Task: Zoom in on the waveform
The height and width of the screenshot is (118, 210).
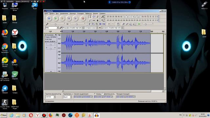Action: coord(123,24)
